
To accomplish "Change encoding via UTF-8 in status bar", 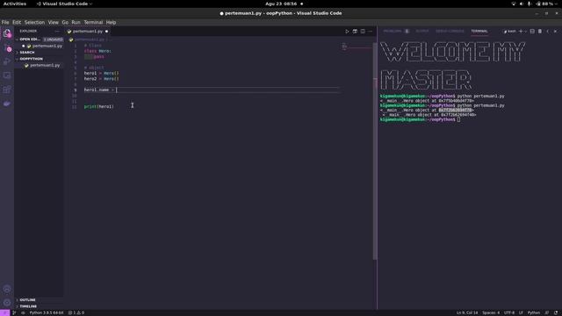I will coord(509,312).
